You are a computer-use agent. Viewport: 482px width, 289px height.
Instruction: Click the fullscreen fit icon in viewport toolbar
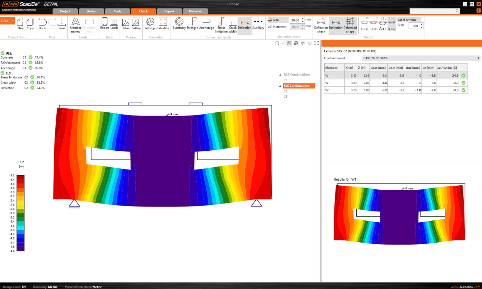(x=317, y=43)
